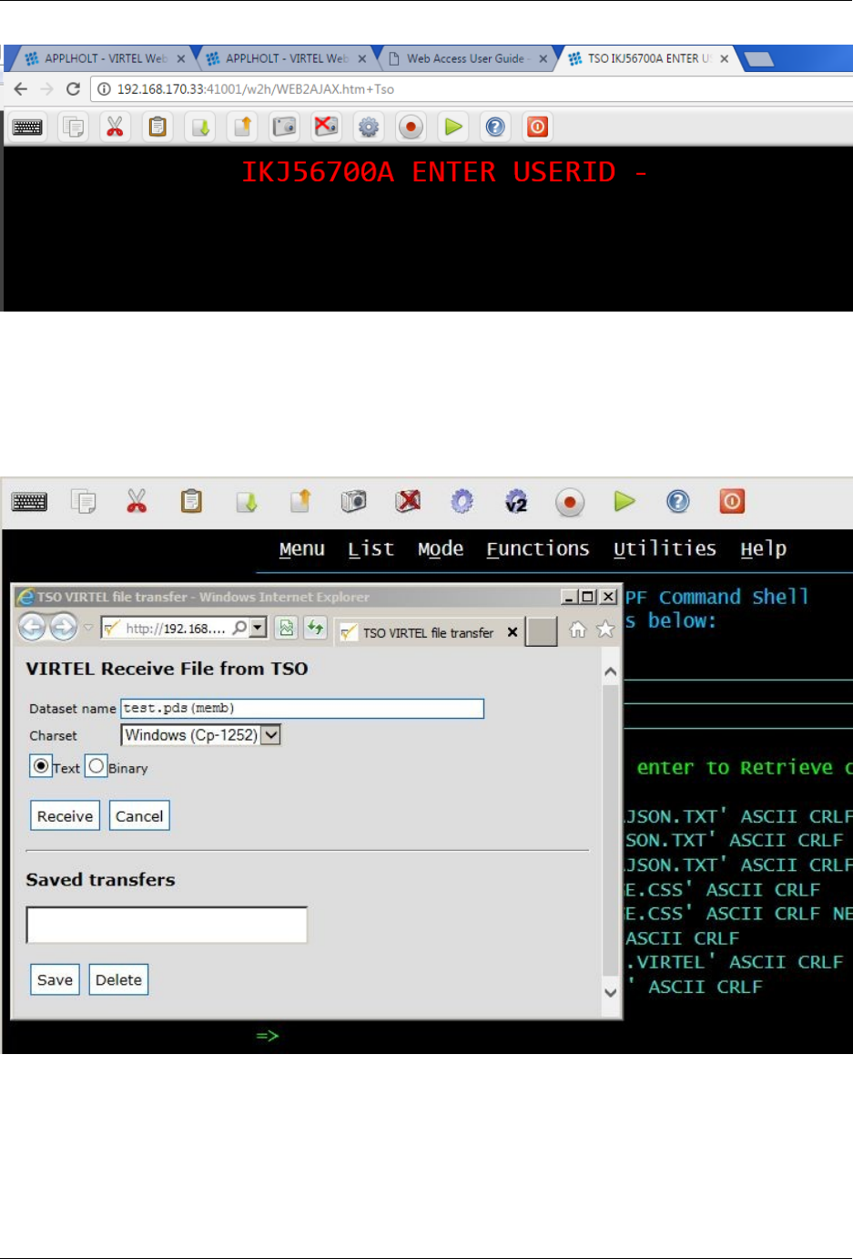Screen dimensions: 853x1259
Task: Click keyboard icon in upper VIRTEL toolbar
Action: pos(27,128)
